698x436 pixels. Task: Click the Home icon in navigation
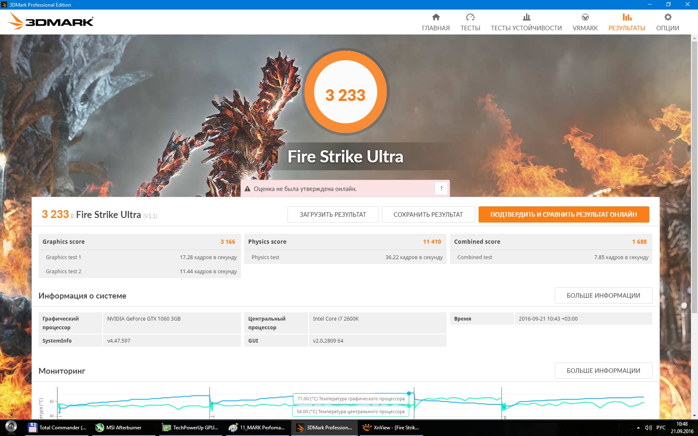coord(435,17)
